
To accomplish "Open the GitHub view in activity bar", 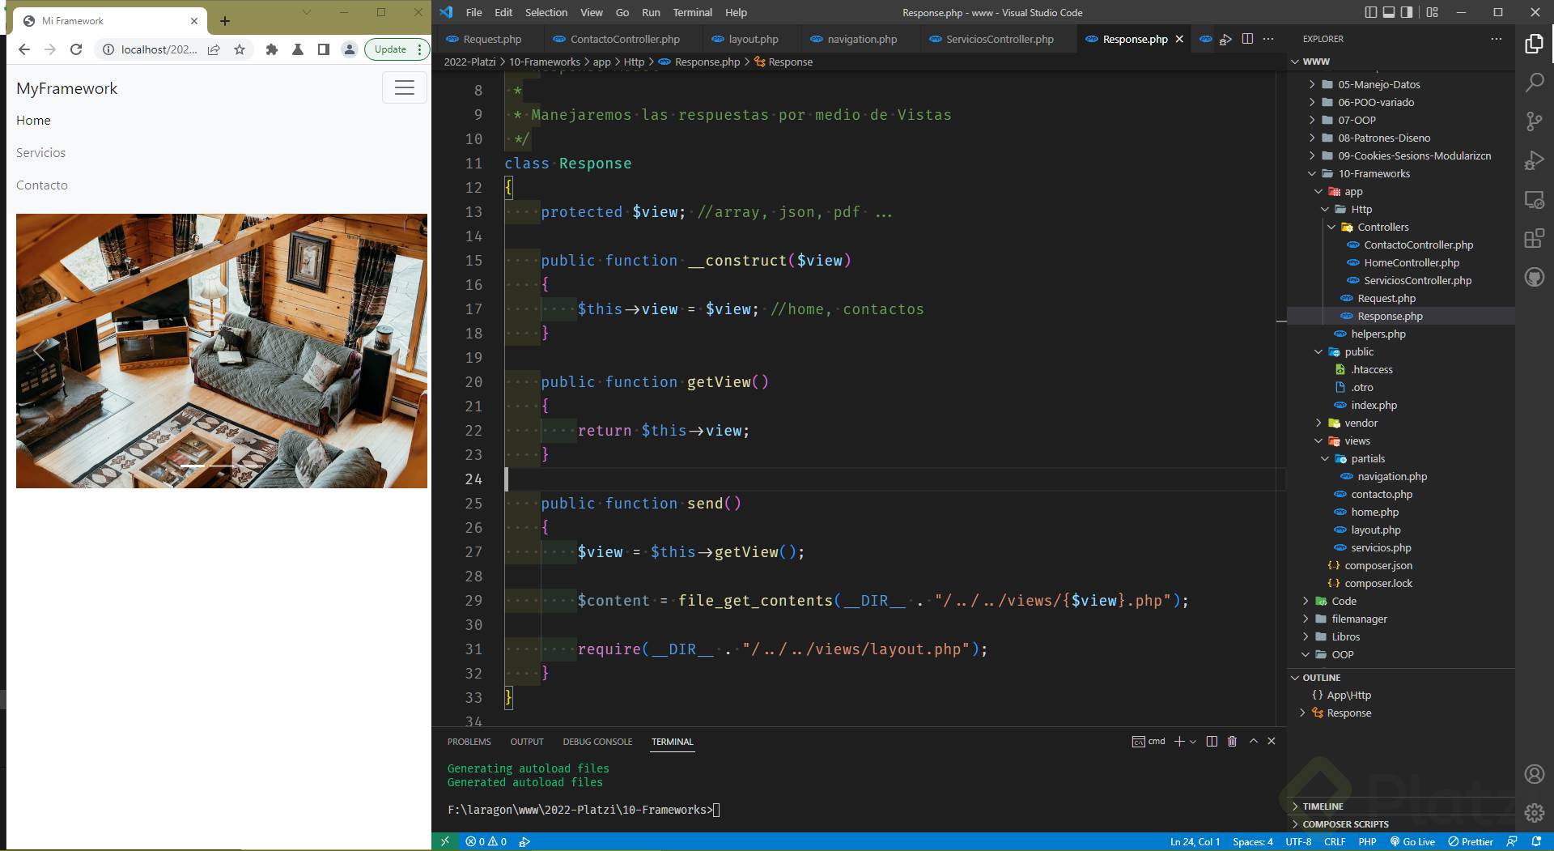I will click(1534, 278).
